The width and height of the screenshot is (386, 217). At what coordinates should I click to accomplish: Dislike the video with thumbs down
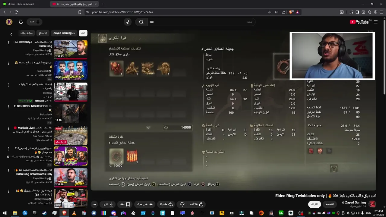click(x=182, y=204)
